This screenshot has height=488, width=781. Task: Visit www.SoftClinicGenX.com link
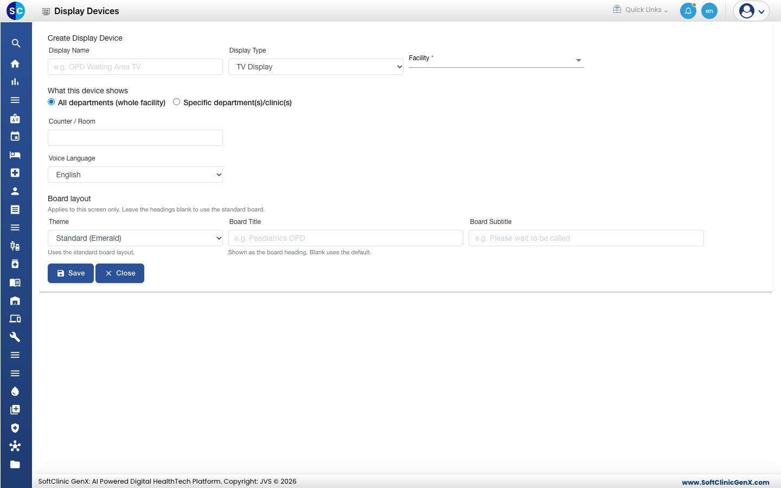tap(726, 482)
